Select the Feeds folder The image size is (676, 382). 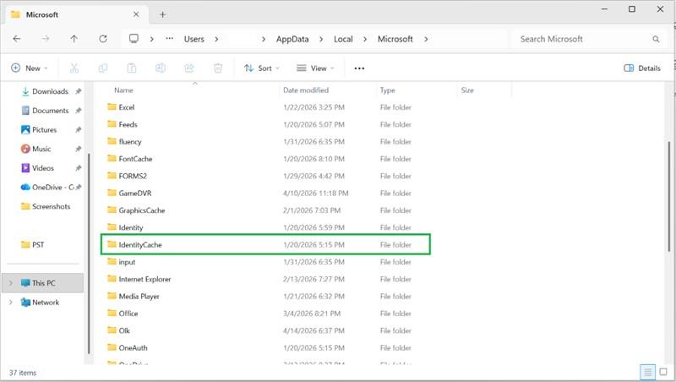128,124
